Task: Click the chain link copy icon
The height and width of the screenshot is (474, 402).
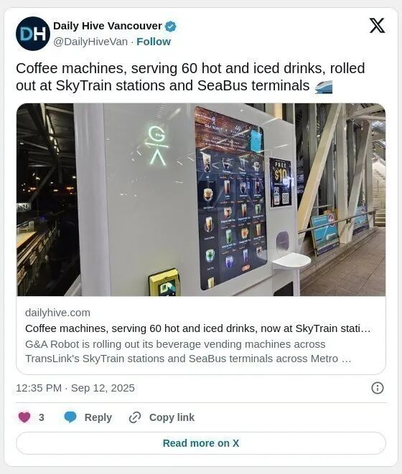Action: coord(135,417)
